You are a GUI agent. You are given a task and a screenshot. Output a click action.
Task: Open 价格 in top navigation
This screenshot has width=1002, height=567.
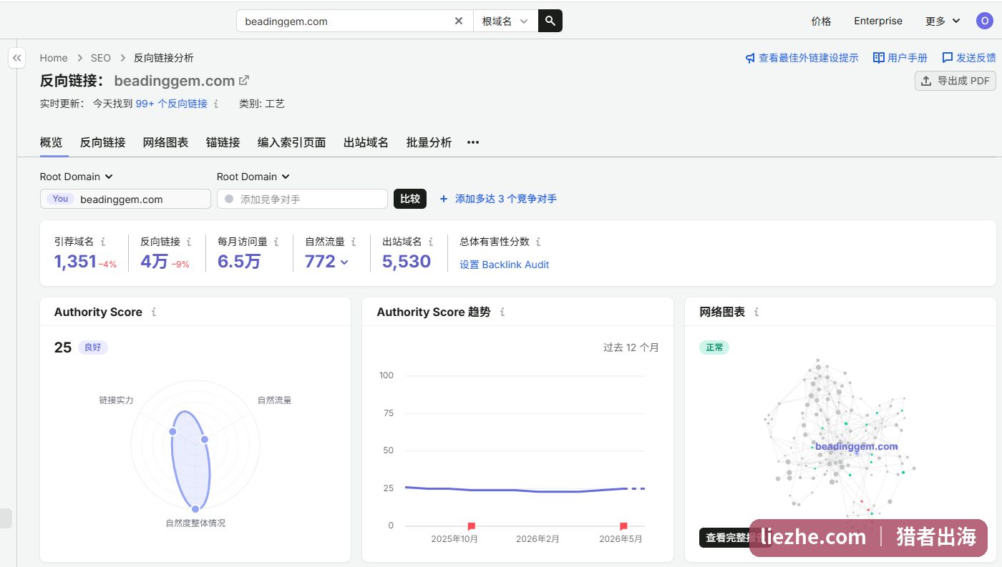(x=822, y=21)
